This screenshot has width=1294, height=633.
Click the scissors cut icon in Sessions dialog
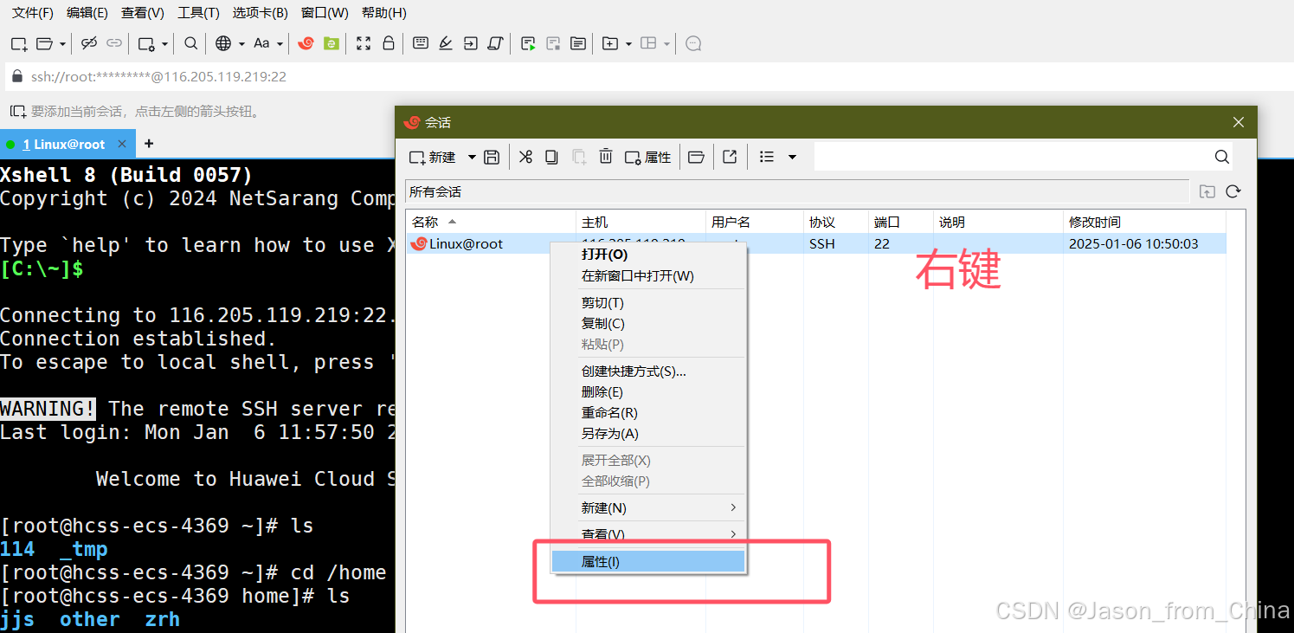pyautogui.click(x=525, y=157)
